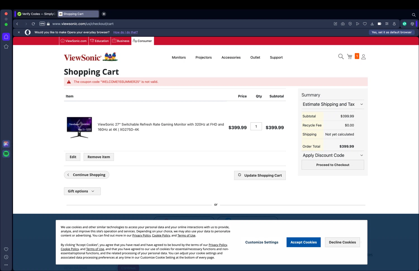Image resolution: width=419 pixels, height=271 pixels.
Task: Click Update Shopping Cart button
Action: [260, 175]
